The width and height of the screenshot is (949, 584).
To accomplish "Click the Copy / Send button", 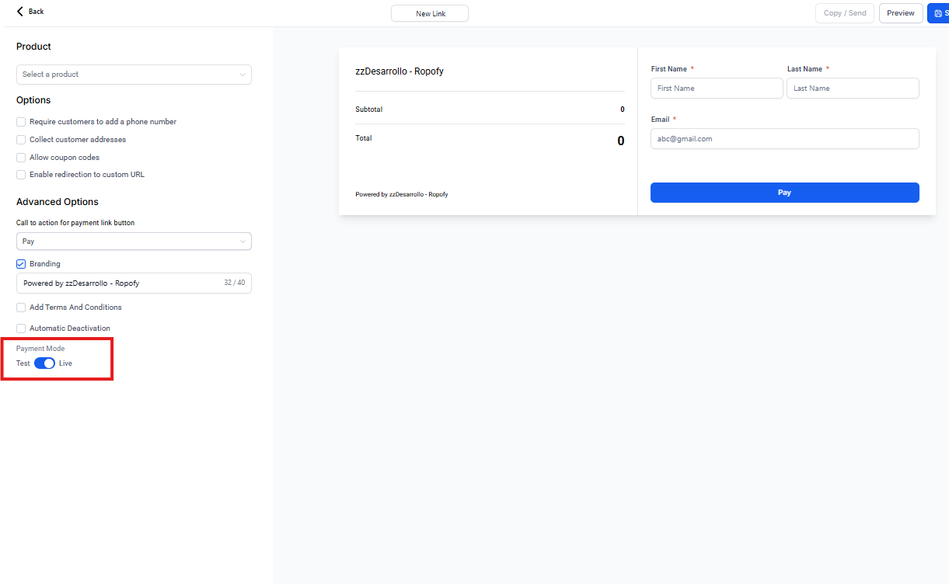I will 844,13.
